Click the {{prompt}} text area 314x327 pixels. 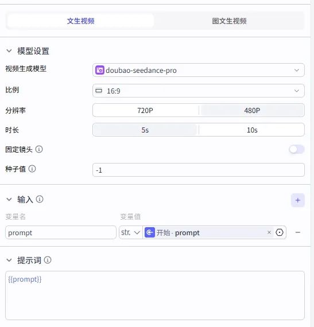tap(155, 295)
